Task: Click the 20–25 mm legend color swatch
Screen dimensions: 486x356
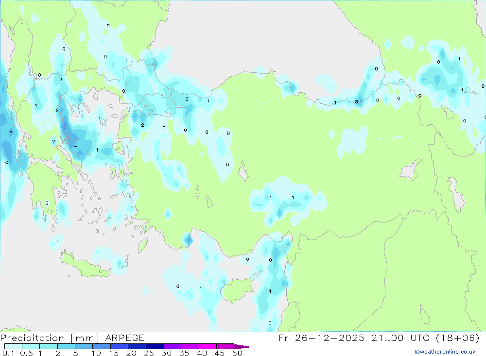Action: (x=137, y=346)
